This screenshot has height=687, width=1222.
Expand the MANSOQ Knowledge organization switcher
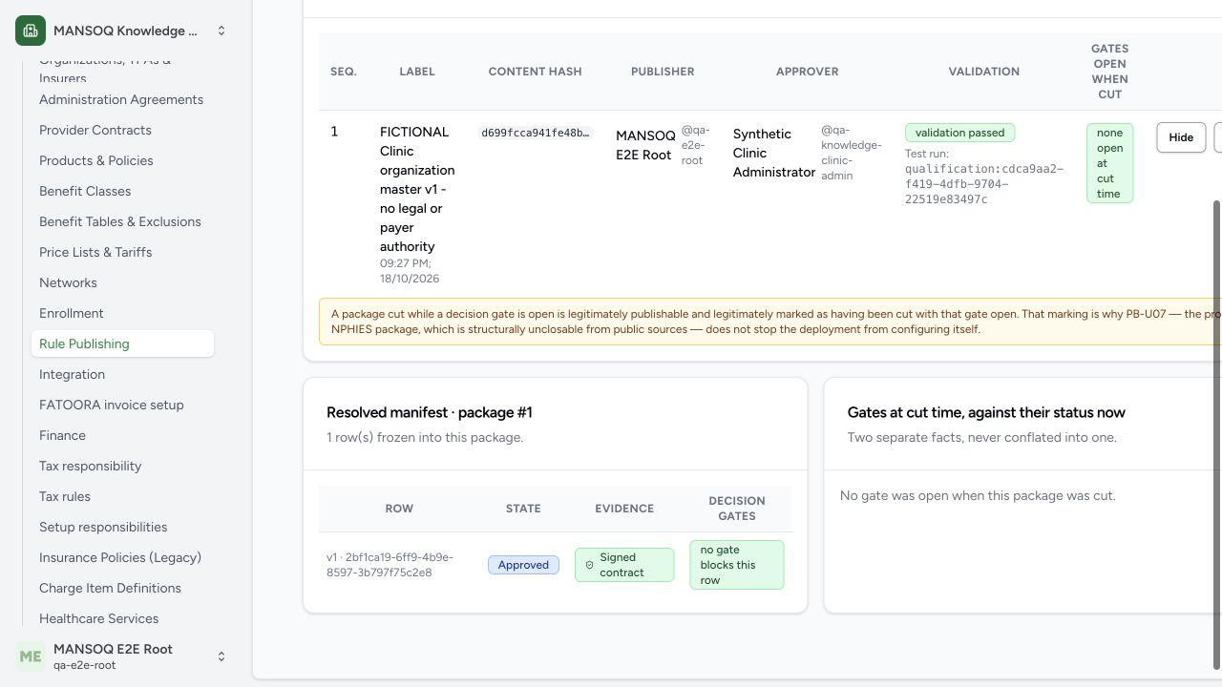(221, 31)
